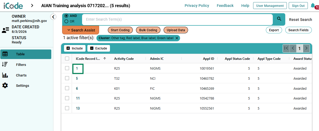The height and width of the screenshot is (131, 319).
Task: Click the FIC admin IC cell
Action: coord(152,88)
